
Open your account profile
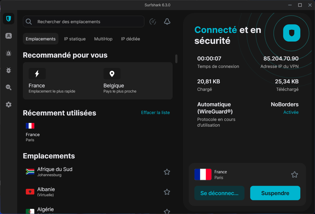(x=8, y=36)
